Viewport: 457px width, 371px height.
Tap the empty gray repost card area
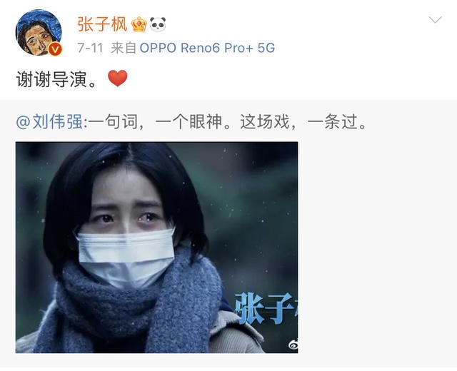pos(376,248)
